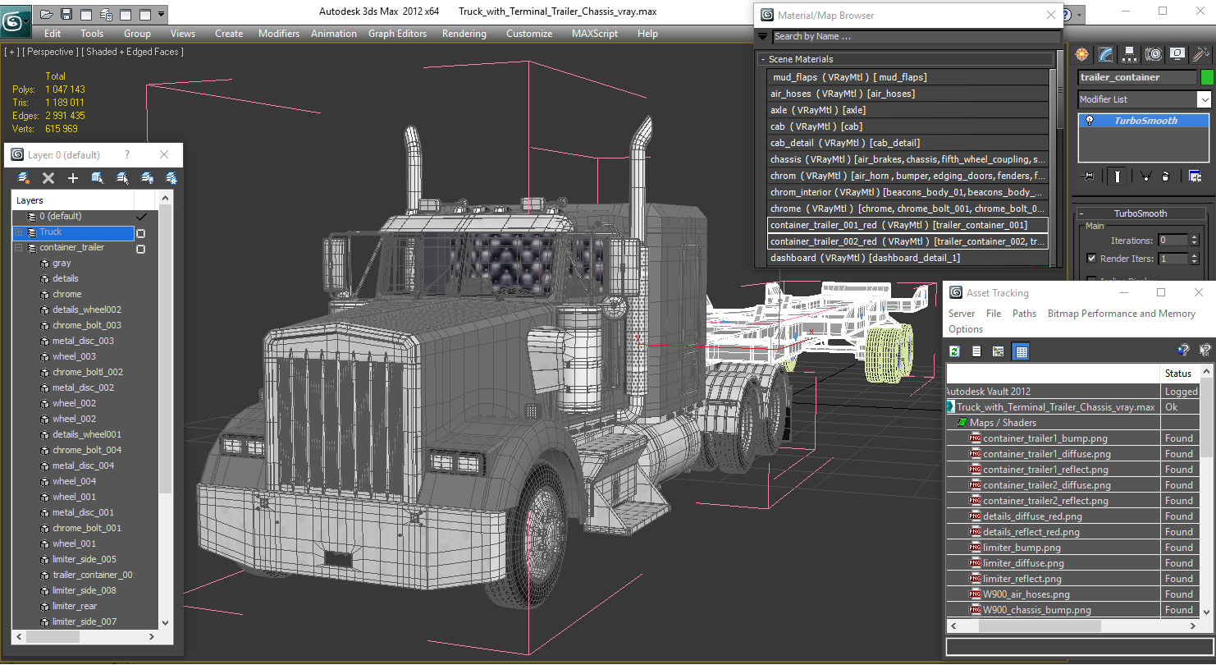Click the Layers column header

pos(73,200)
